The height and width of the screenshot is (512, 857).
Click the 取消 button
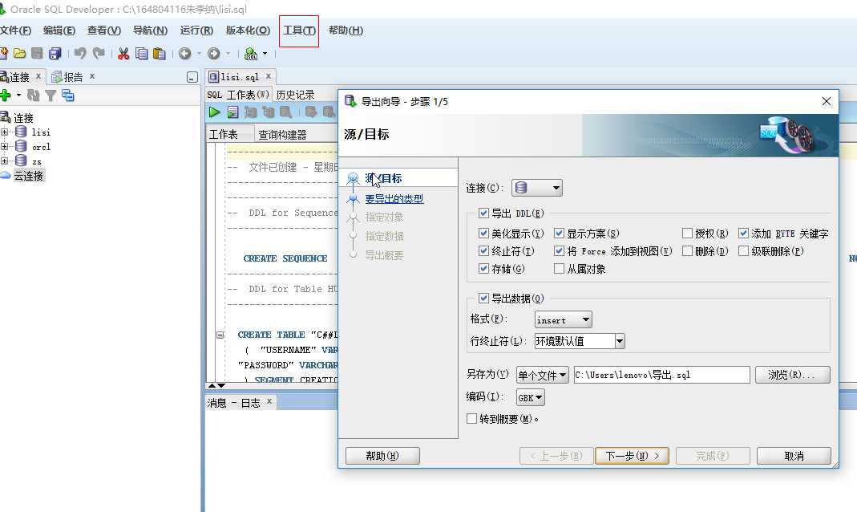point(794,456)
